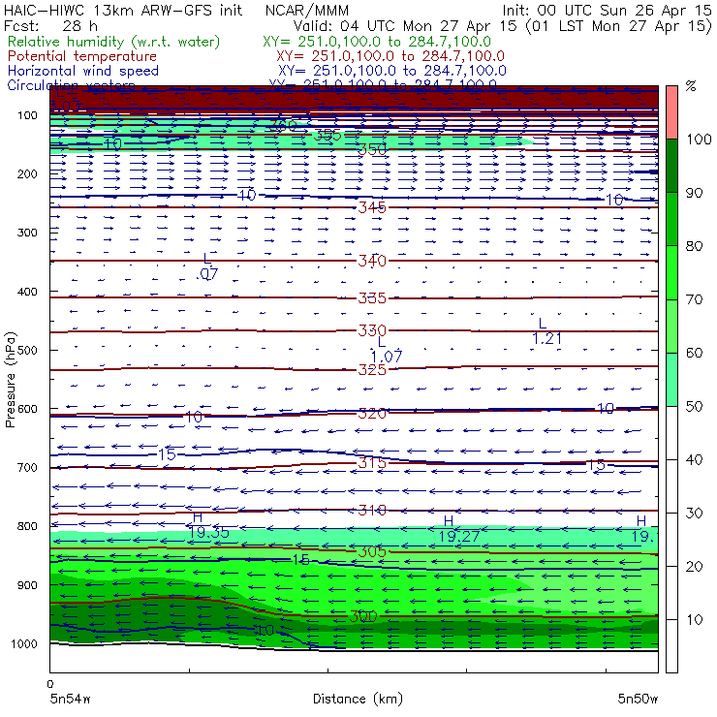Screen dimensions: 717x717
Task: Click the 'L 1.07' wind minimum marker
Action: coord(387,350)
